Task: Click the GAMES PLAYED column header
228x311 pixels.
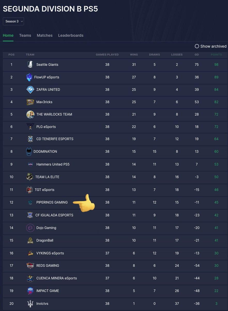Action: pos(107,55)
